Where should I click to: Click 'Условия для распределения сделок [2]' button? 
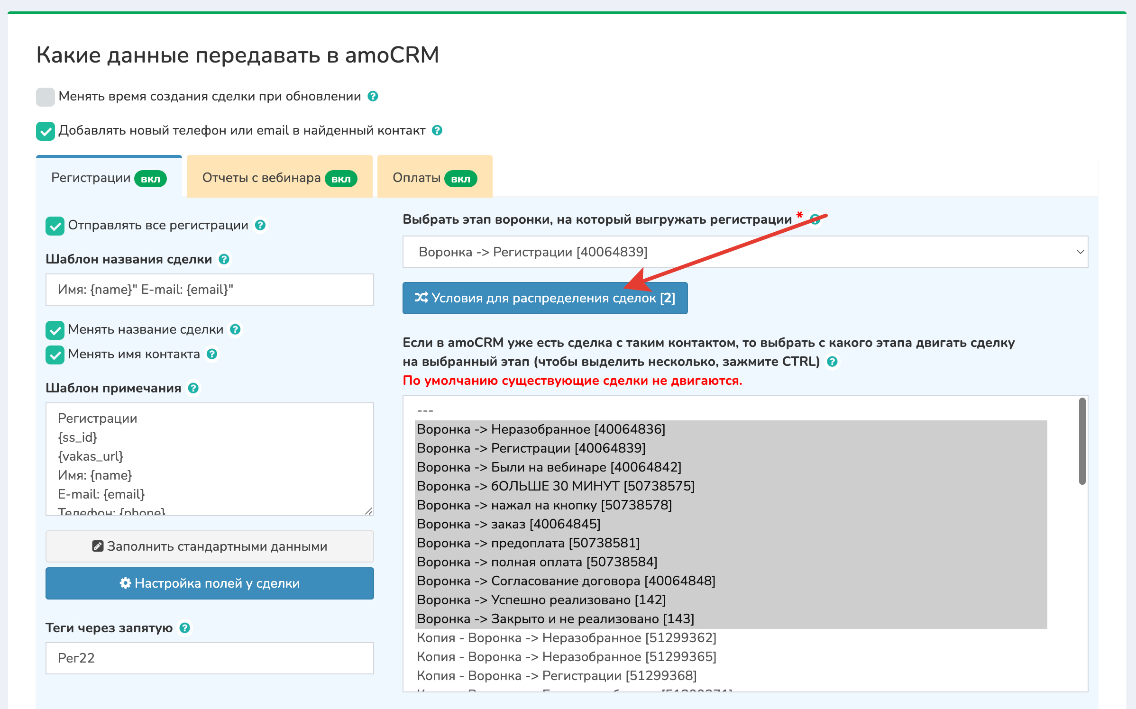(545, 298)
